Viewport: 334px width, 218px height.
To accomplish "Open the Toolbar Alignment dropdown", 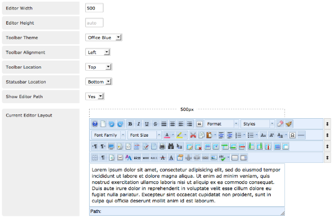I will click(97, 52).
